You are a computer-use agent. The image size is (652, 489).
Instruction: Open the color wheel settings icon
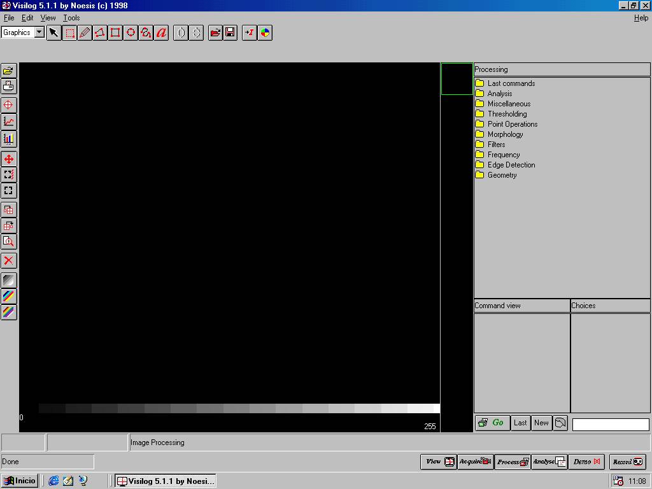tap(265, 32)
